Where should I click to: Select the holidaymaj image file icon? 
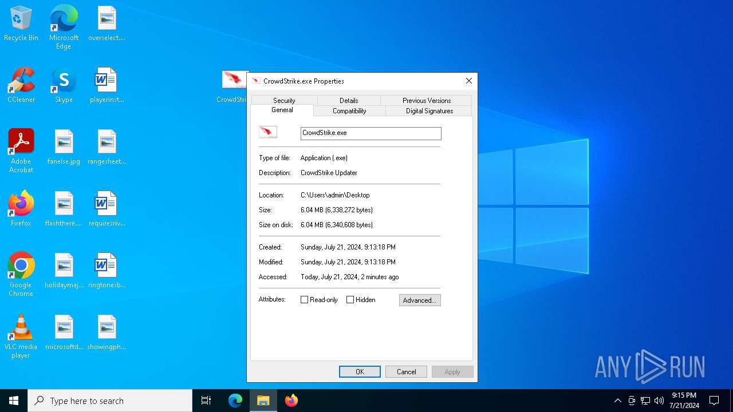tap(64, 271)
